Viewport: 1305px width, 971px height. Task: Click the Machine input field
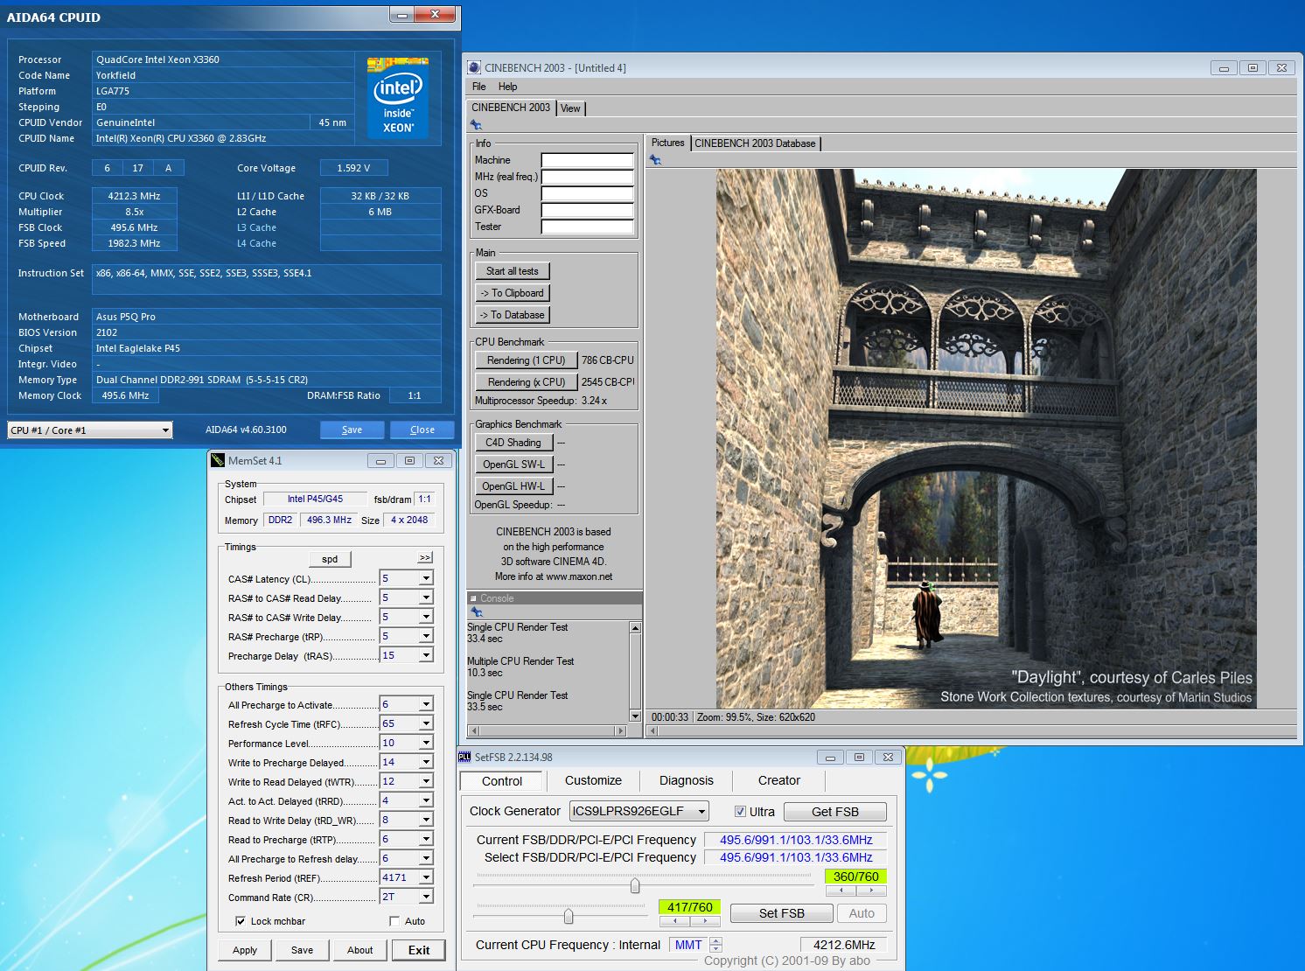(587, 160)
